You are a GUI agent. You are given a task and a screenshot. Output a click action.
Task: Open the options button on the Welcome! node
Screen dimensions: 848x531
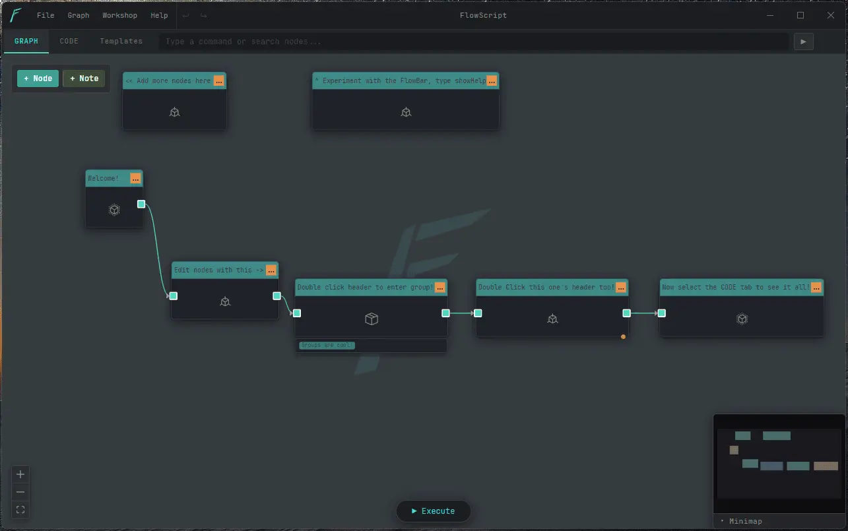pos(135,178)
